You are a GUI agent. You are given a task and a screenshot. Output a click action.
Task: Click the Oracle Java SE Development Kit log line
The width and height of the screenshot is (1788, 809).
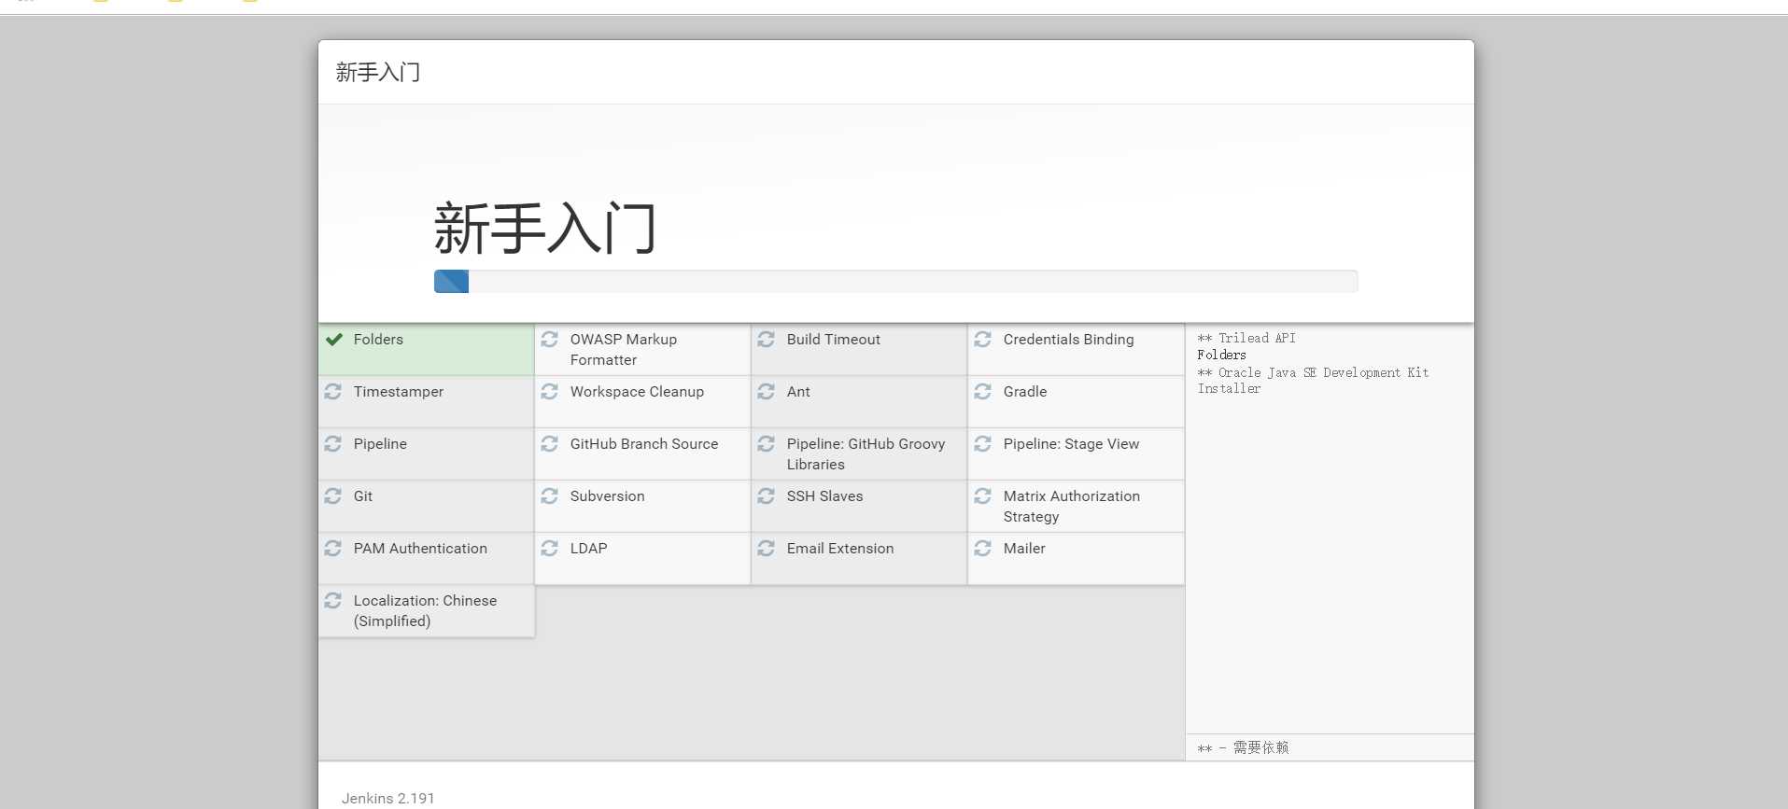(x=1313, y=381)
